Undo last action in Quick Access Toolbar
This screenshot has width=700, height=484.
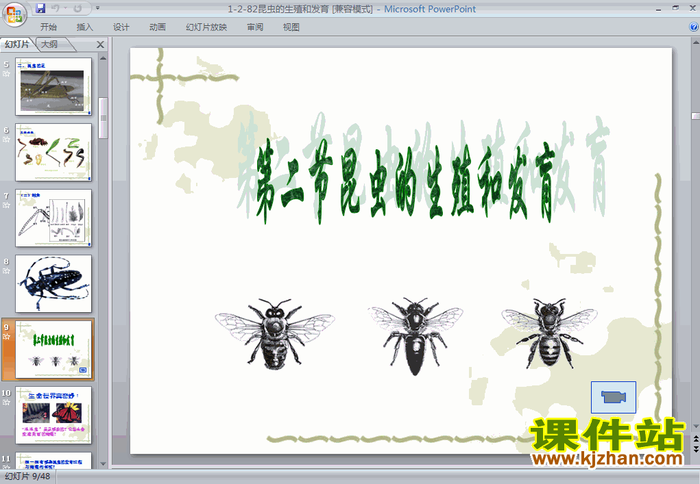(55, 8)
